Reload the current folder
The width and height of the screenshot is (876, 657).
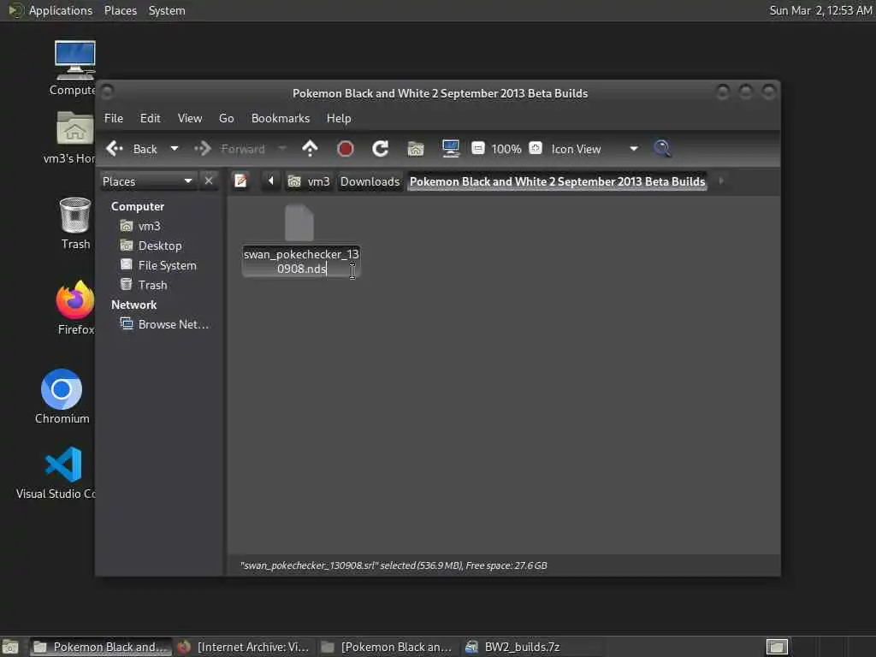tap(381, 149)
